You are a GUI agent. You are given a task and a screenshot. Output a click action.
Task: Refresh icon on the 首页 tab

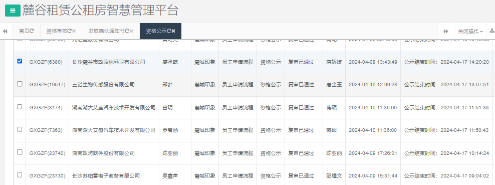(x=32, y=31)
